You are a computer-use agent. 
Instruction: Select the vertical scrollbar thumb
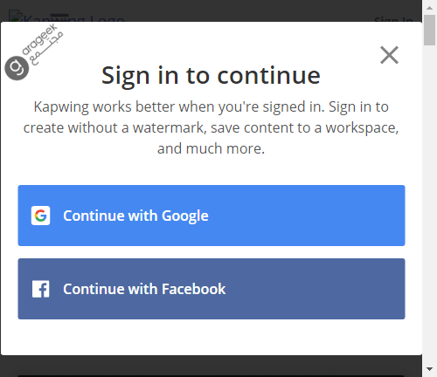pyautogui.click(x=429, y=31)
